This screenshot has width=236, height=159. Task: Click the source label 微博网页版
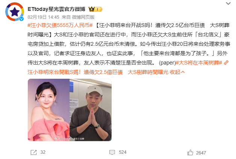(x=83, y=17)
